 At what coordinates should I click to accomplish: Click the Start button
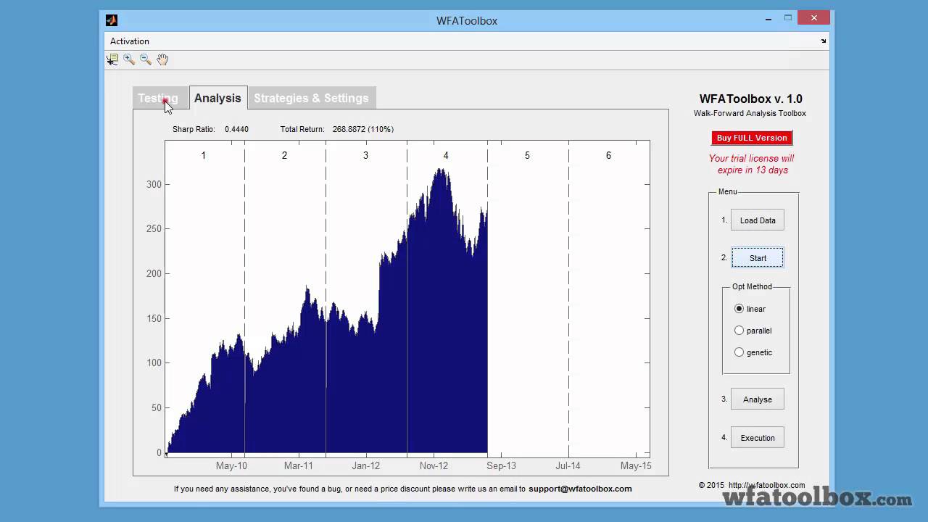tap(758, 258)
